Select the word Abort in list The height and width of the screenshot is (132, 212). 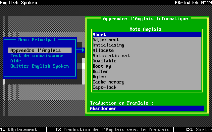click(x=147, y=34)
